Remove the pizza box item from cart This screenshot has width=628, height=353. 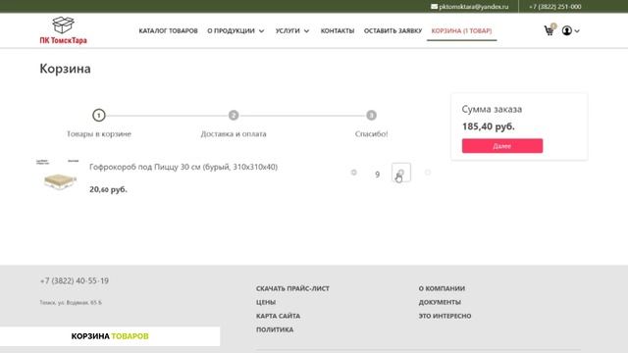[428, 173]
